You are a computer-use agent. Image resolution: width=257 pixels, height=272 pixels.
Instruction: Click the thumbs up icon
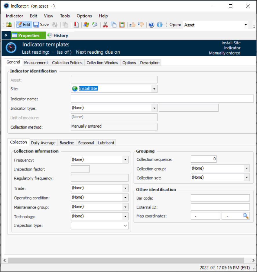[132, 25]
